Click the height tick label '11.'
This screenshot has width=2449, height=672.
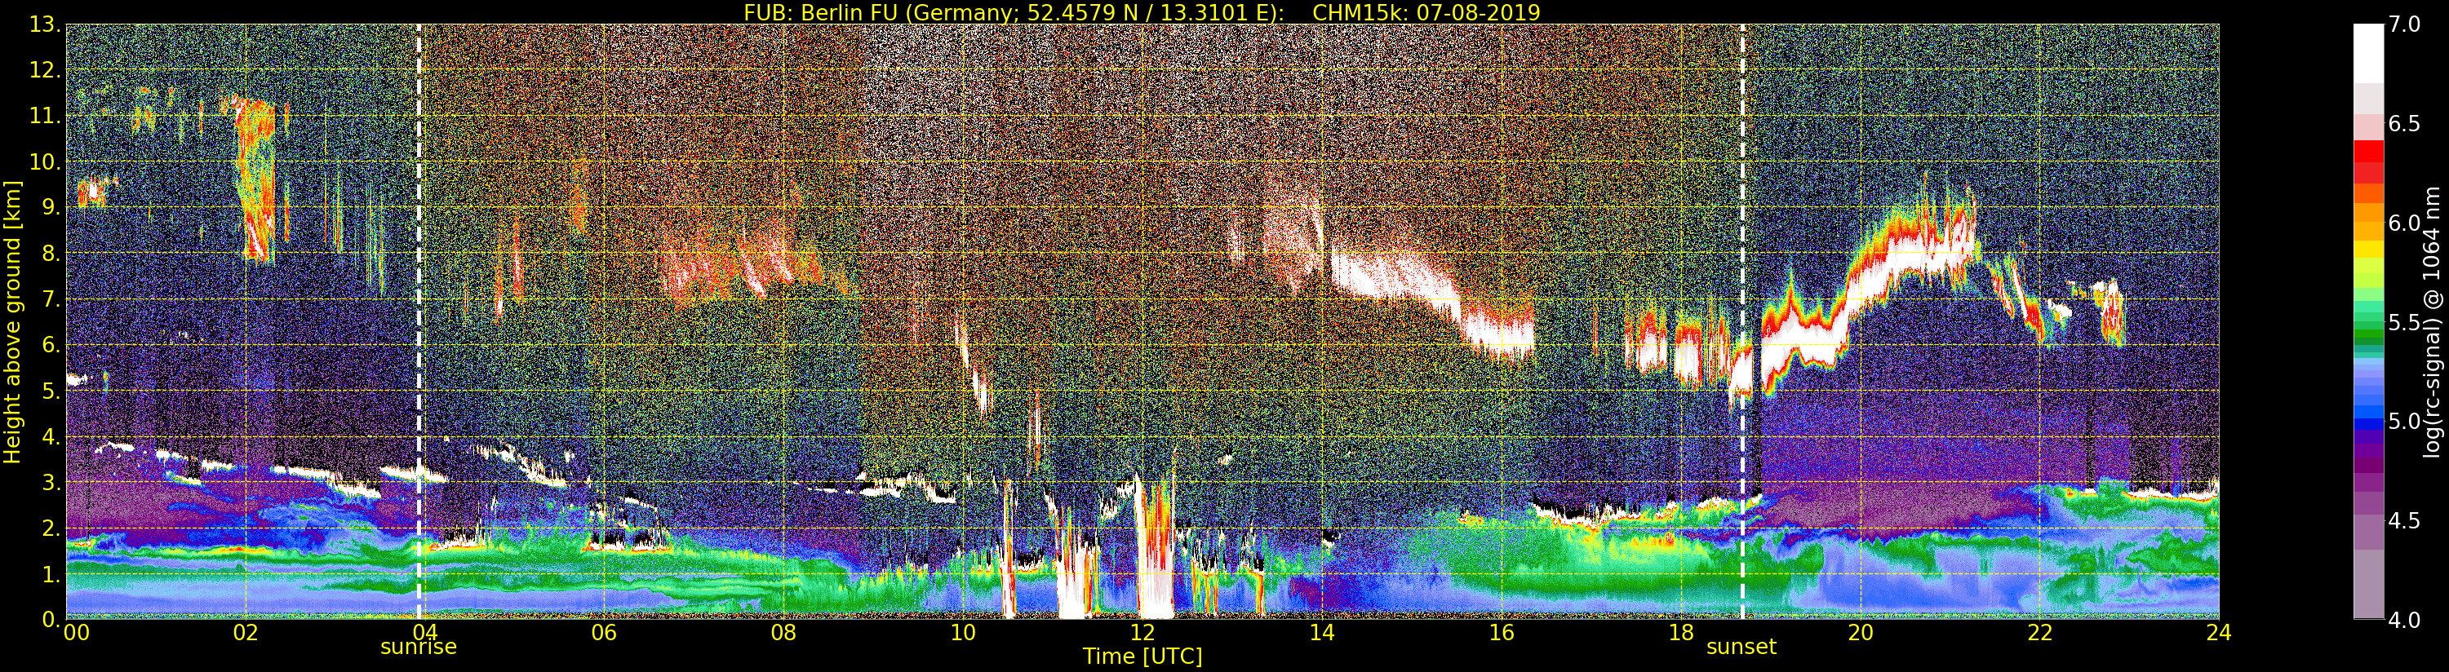click(46, 116)
